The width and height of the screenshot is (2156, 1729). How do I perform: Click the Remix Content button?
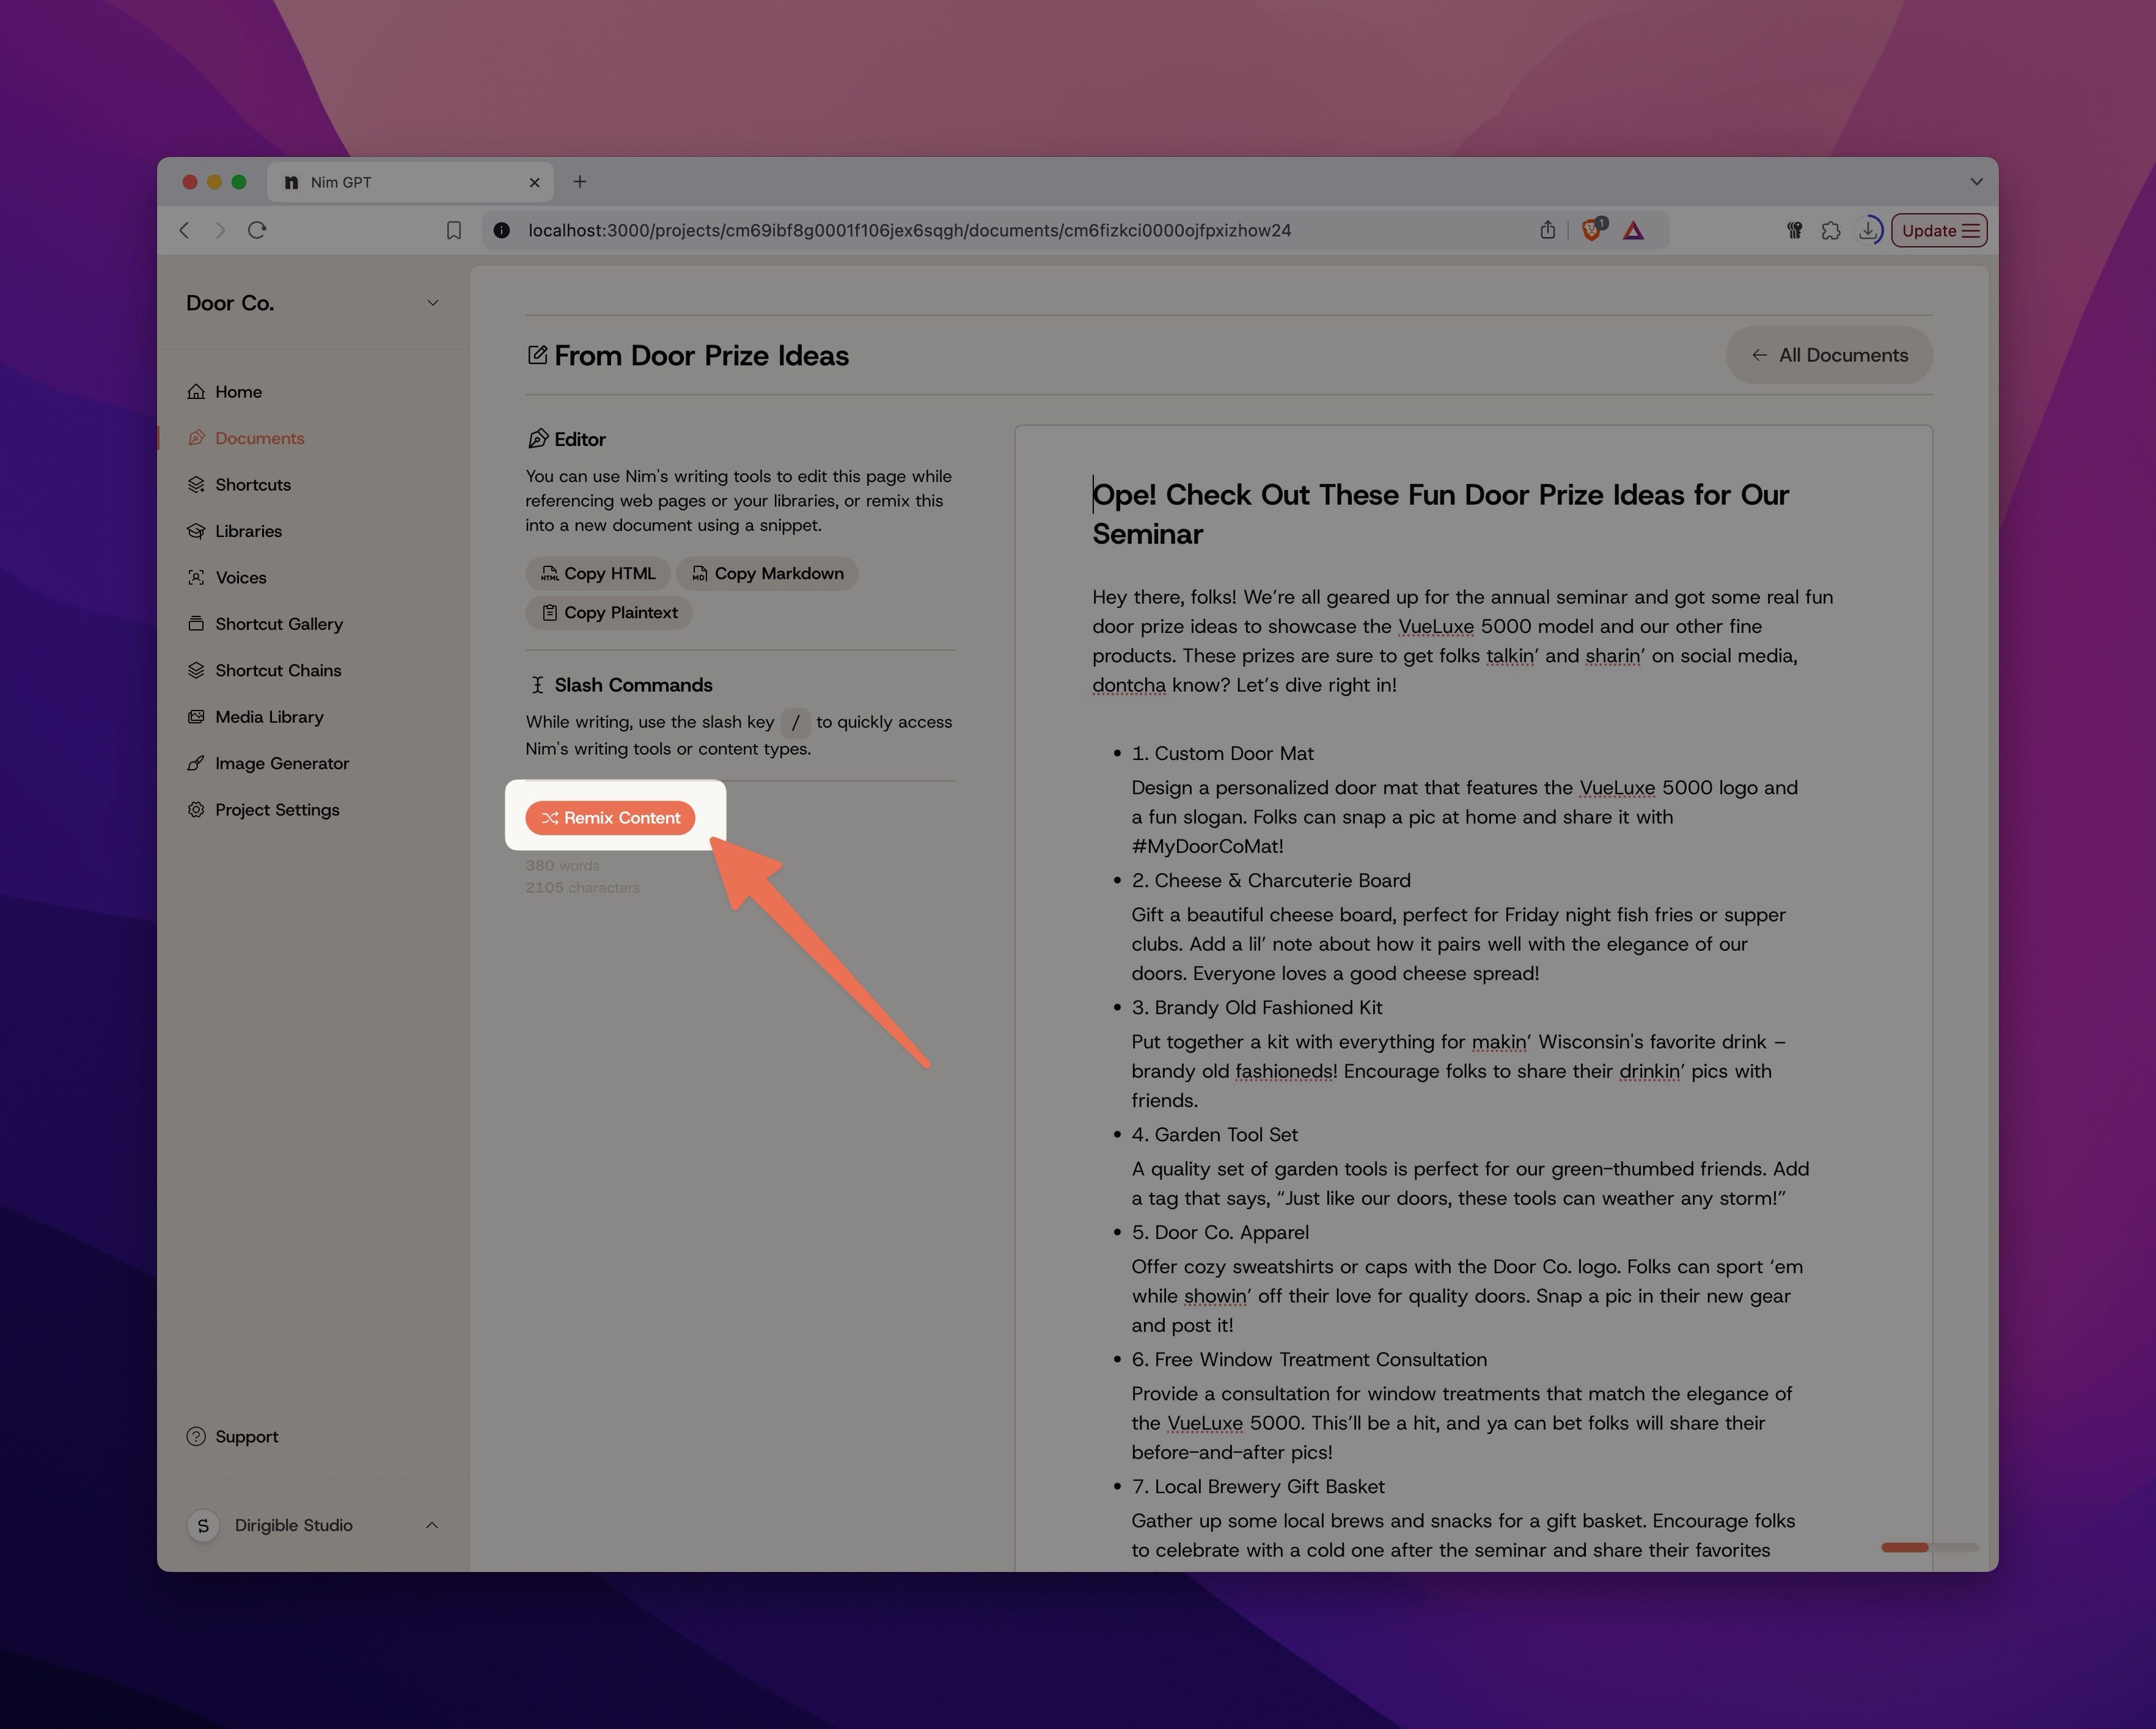coord(610,818)
